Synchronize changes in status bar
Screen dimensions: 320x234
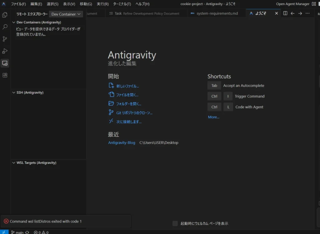pyautogui.click(x=27, y=232)
